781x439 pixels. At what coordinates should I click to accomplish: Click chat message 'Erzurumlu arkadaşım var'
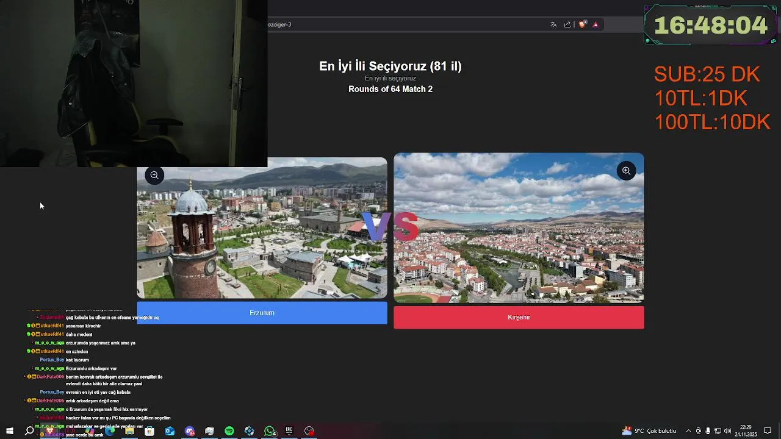[92, 368]
